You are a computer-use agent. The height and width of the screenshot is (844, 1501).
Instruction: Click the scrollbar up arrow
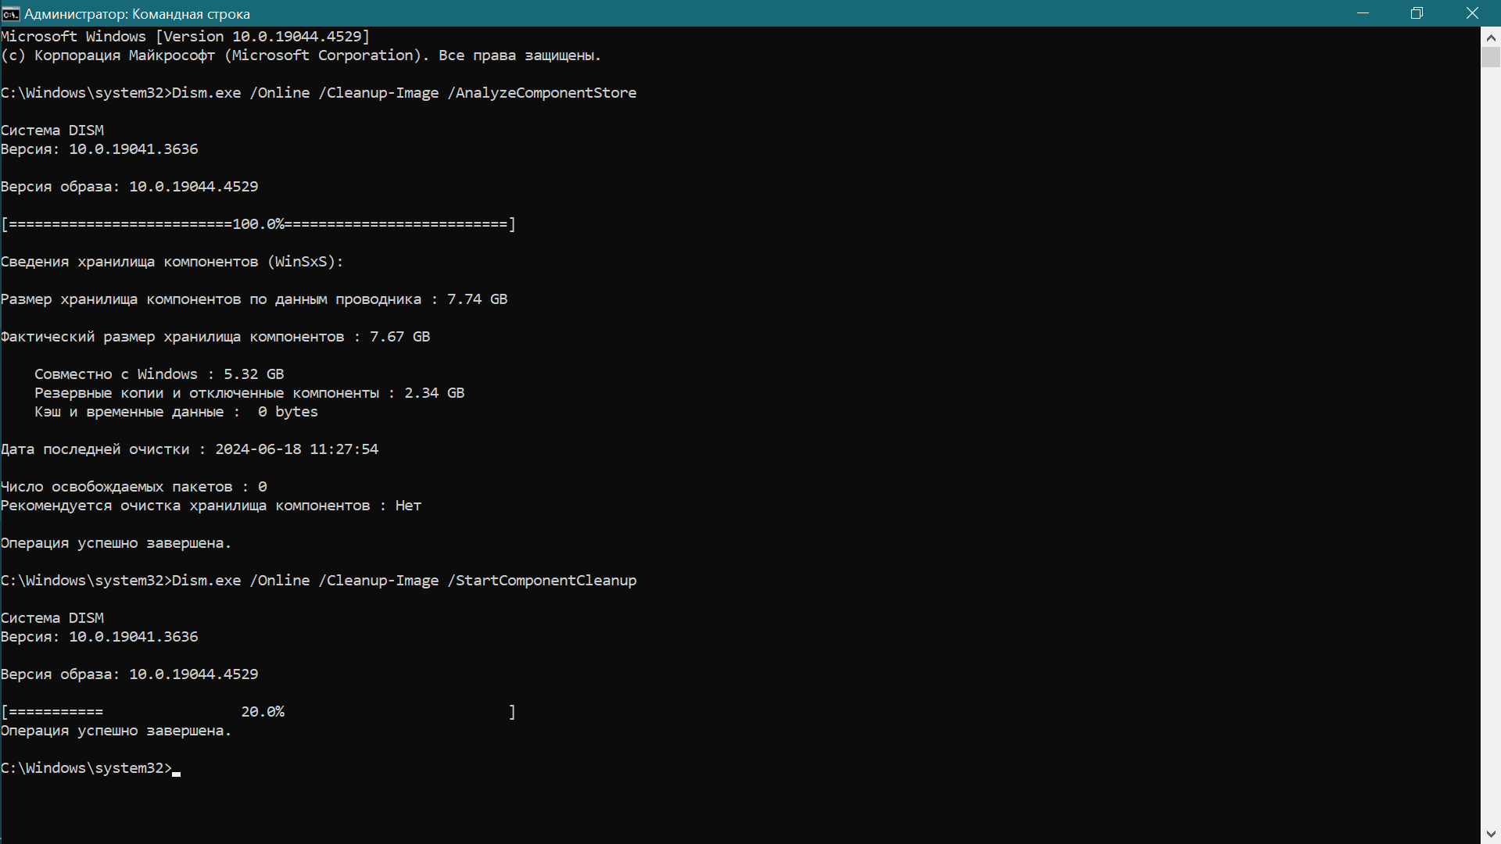1491,37
